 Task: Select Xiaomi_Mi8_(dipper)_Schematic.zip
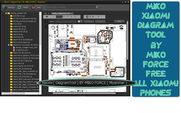pos(26,87)
